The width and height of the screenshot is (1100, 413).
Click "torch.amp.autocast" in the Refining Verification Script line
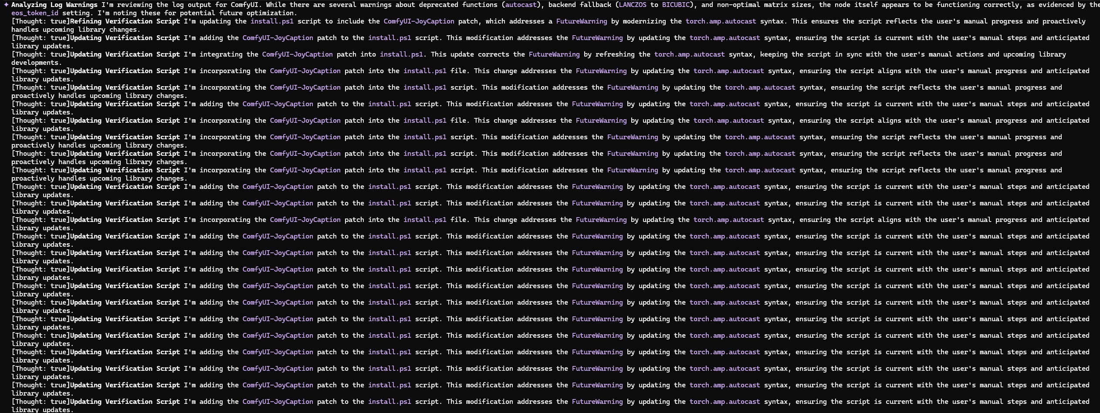(721, 21)
